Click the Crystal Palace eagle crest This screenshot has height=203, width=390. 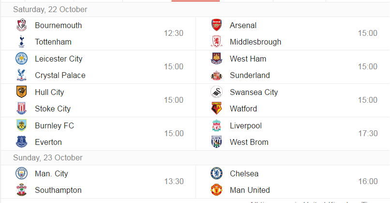(x=22, y=75)
